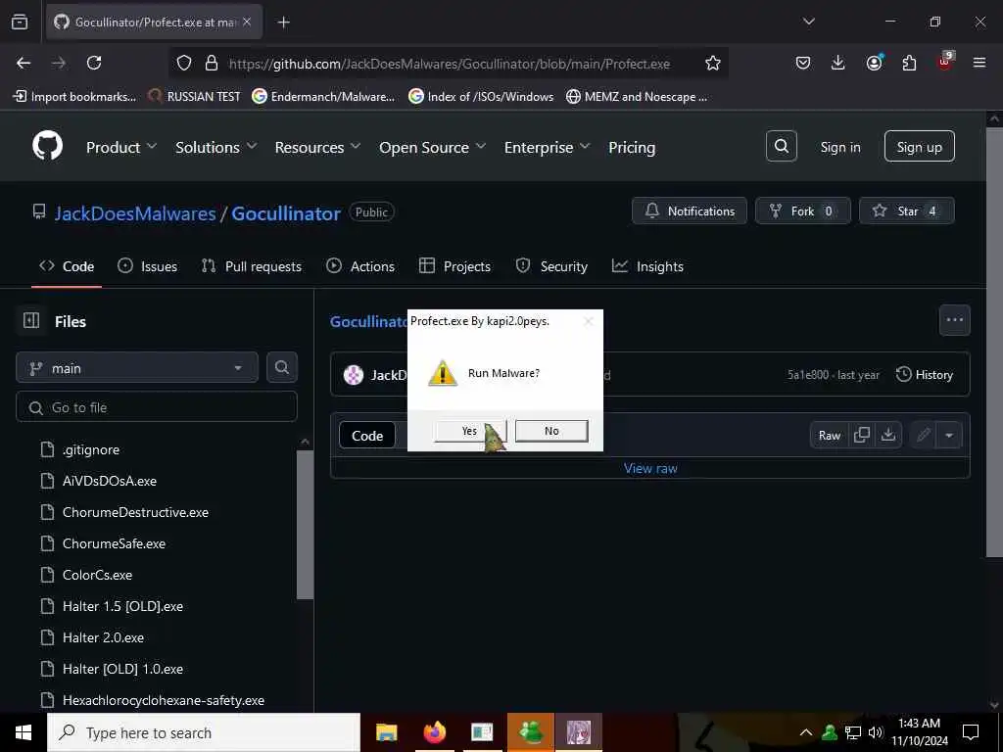This screenshot has width=1003, height=752.
Task: Click the Raw button
Action: (829, 435)
